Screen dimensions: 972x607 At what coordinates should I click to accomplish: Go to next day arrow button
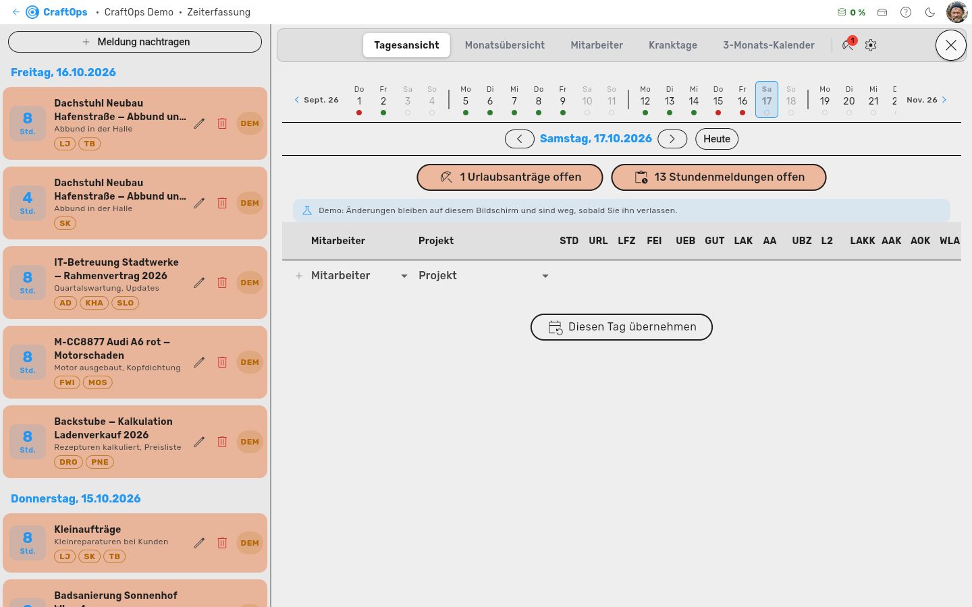(x=672, y=139)
